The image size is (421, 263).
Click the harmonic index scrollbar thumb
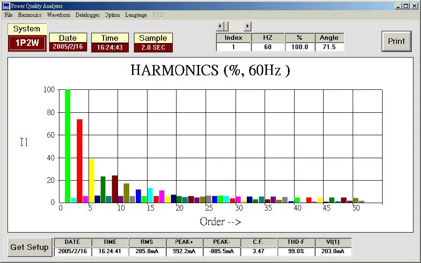click(x=226, y=26)
